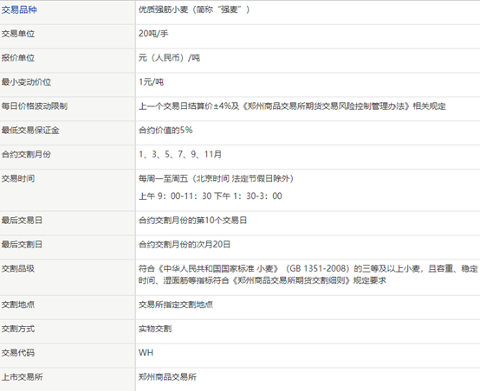This screenshot has height=391, width=480.
Task: Select the 交易单位 label cell
Action: pyautogui.click(x=68, y=36)
